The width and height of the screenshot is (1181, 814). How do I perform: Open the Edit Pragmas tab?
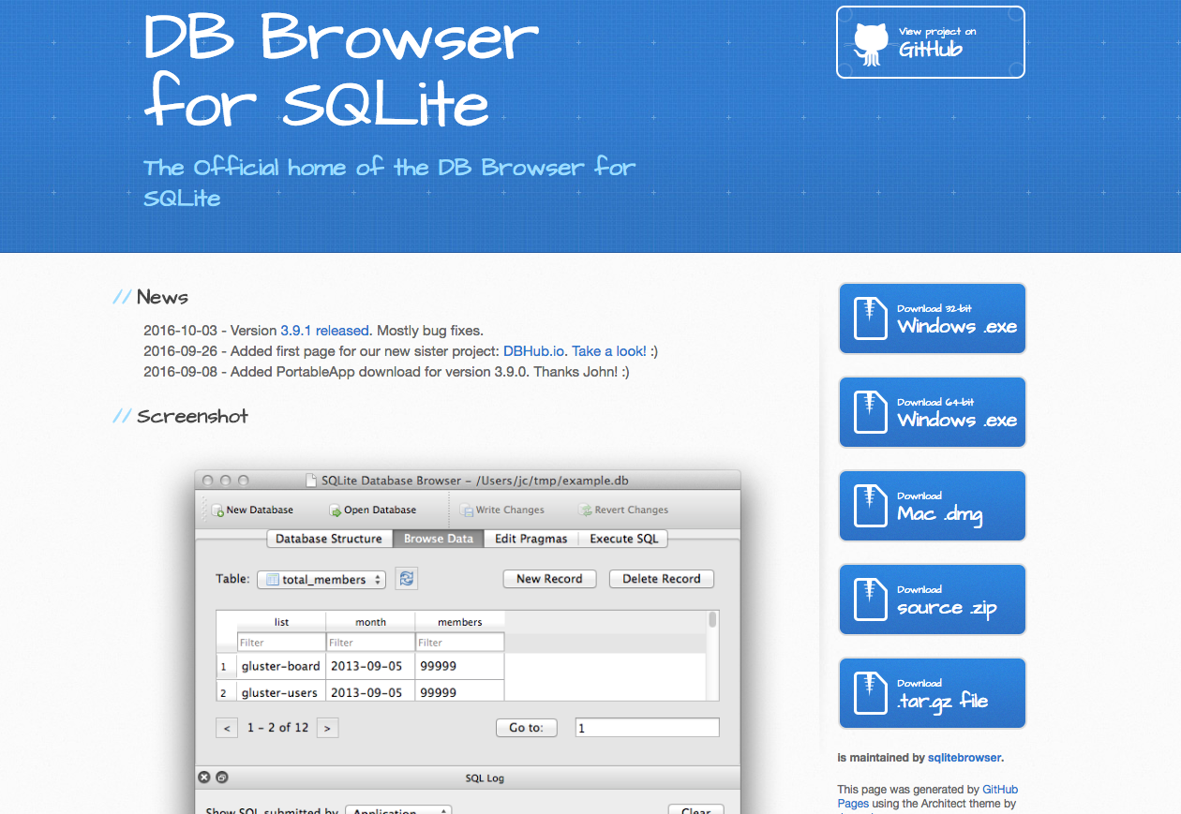pos(531,539)
